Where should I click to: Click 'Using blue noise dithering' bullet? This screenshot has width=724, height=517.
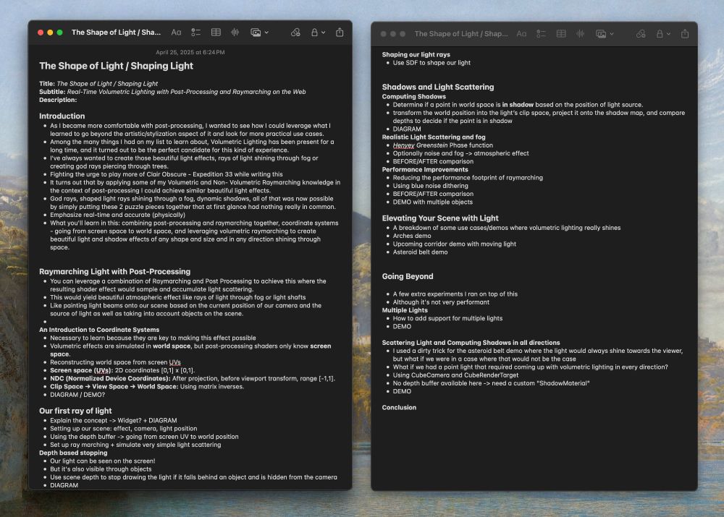click(430, 186)
